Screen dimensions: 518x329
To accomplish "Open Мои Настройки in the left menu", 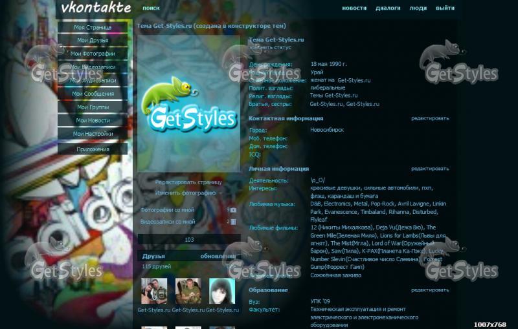I will pyautogui.click(x=92, y=134).
